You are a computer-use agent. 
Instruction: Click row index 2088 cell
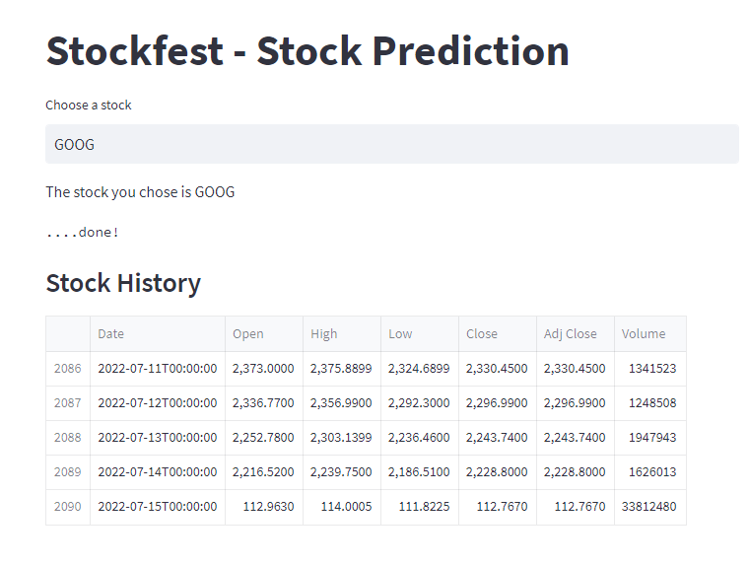(x=68, y=438)
